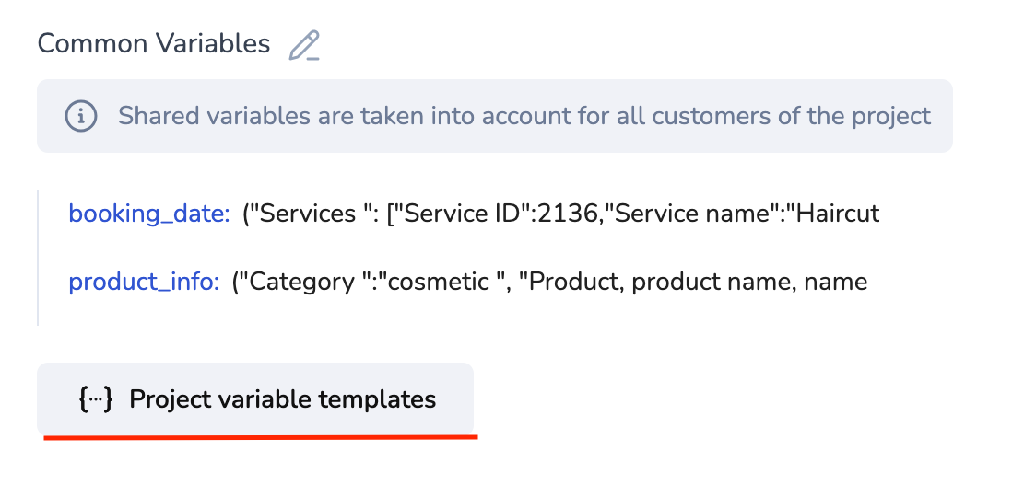Image resolution: width=1024 pixels, height=485 pixels.
Task: Click the vertical bar left of variables list
Action: pyautogui.click(x=38, y=258)
